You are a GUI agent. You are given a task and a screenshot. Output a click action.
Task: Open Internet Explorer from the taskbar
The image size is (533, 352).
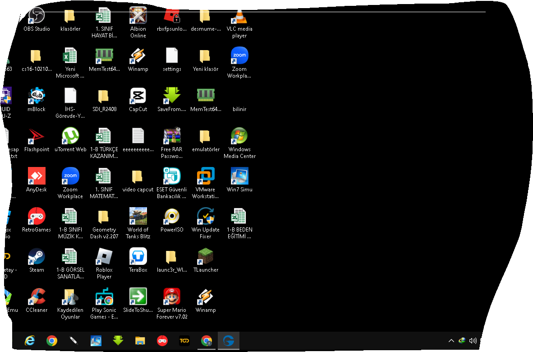[x=30, y=340]
